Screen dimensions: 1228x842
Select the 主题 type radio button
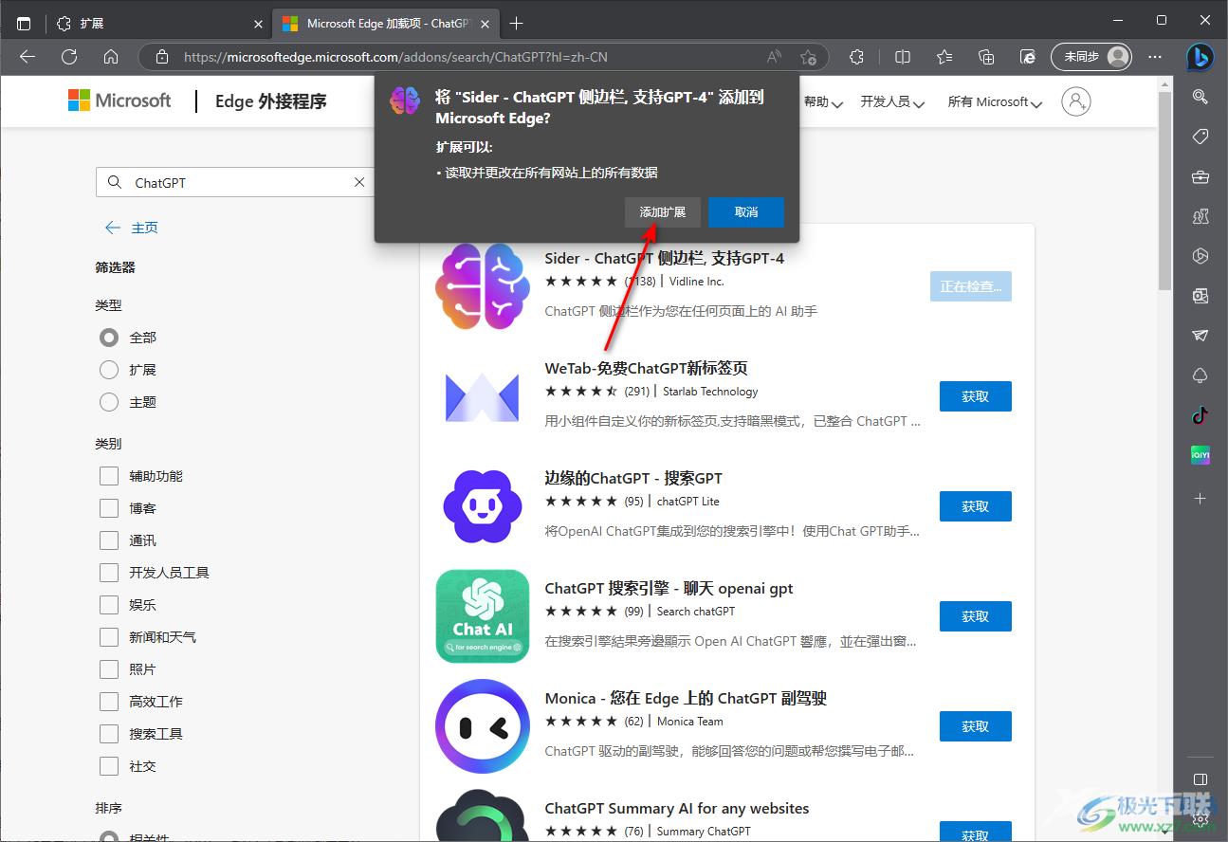(x=109, y=402)
